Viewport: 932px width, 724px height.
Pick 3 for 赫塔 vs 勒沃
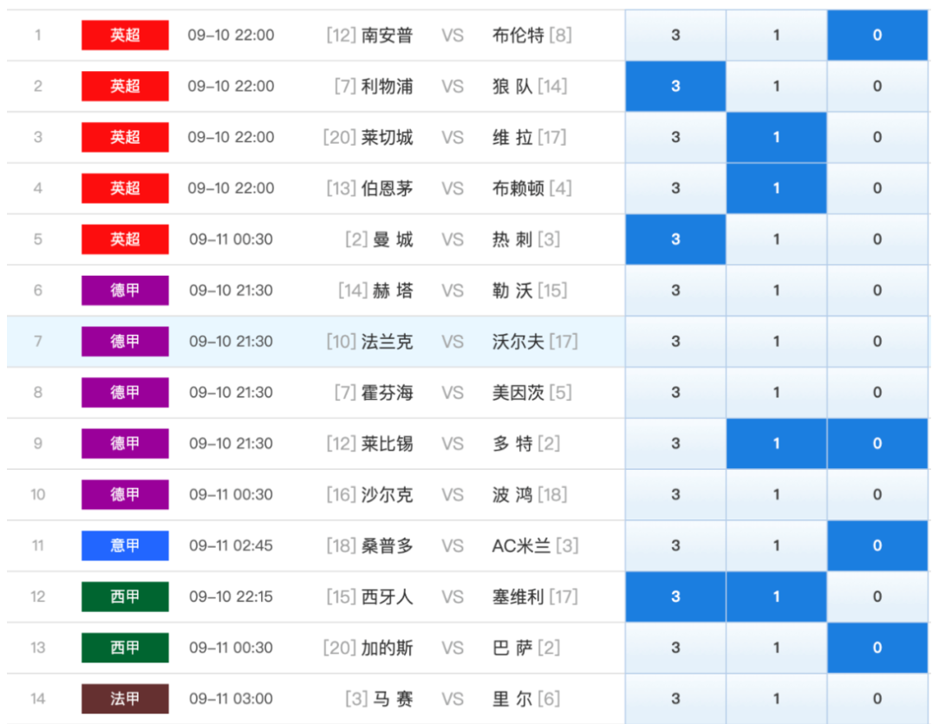click(675, 290)
